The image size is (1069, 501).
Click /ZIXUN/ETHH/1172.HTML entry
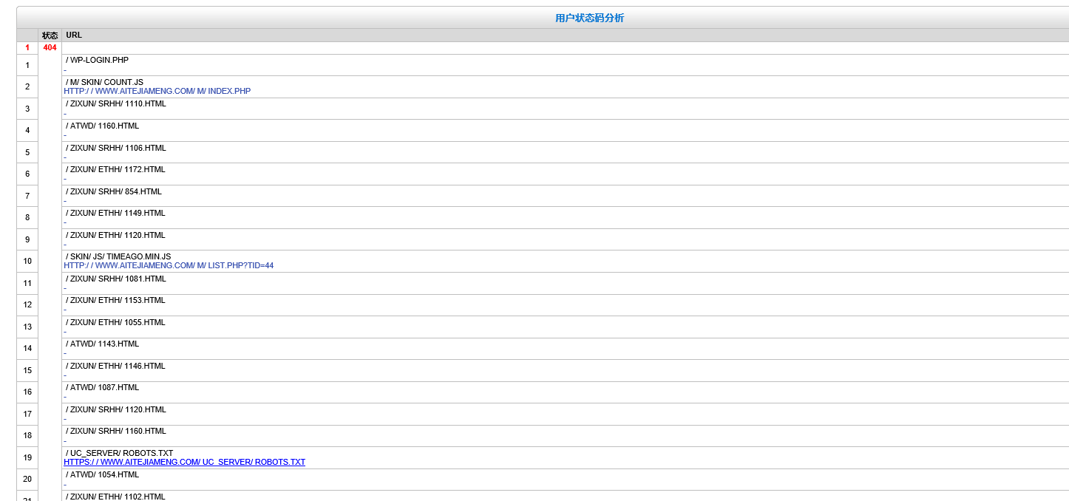[x=115, y=169]
